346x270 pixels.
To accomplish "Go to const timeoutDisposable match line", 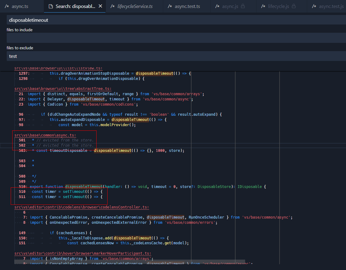I will tap(101, 151).
